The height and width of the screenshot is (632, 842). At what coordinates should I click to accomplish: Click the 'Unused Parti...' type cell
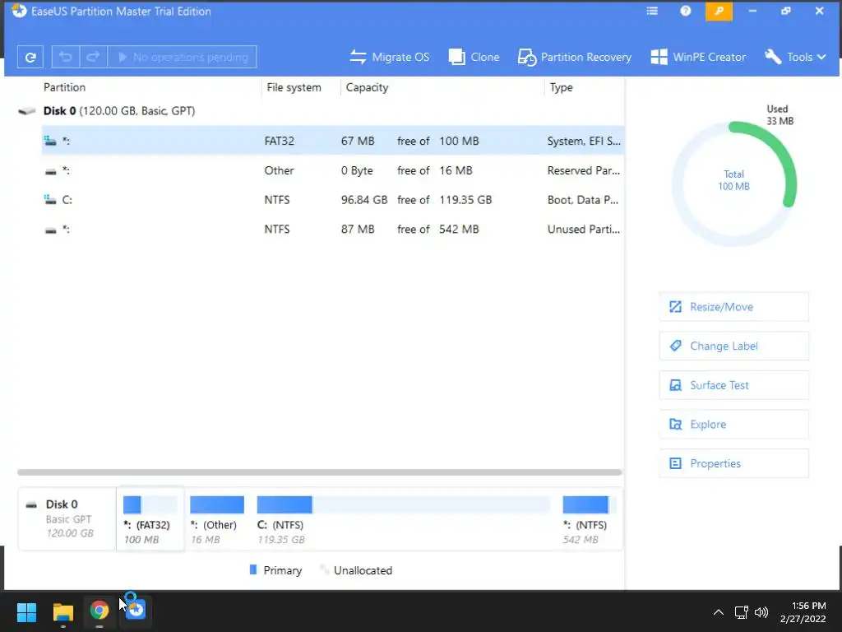click(584, 230)
